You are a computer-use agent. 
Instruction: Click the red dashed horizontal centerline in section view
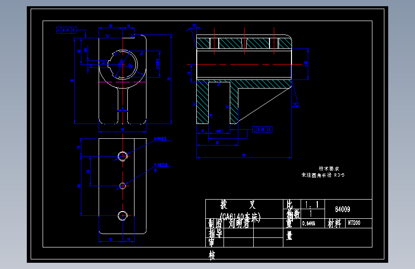point(245,64)
